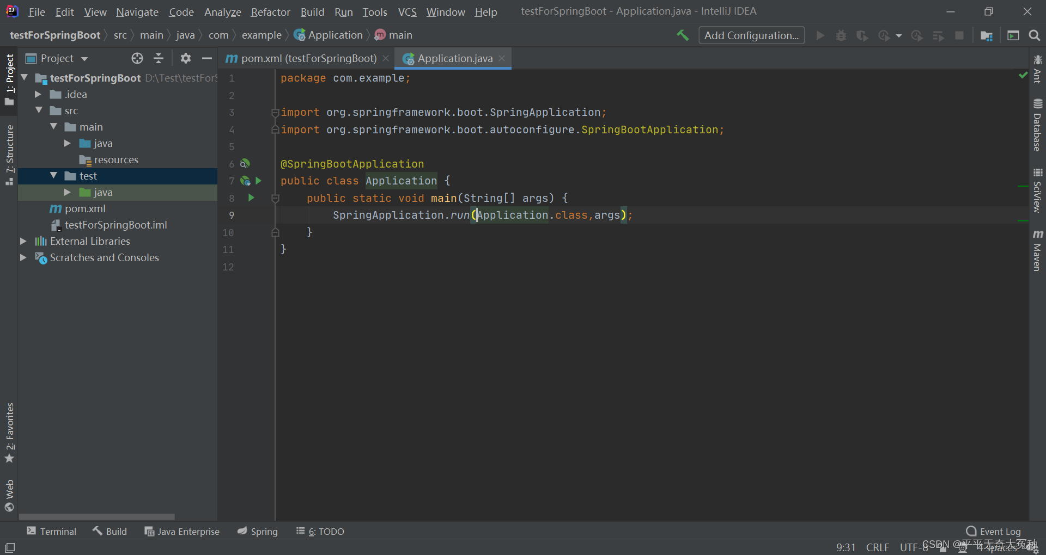Click Search Everywhere magnifier icon

click(1034, 35)
